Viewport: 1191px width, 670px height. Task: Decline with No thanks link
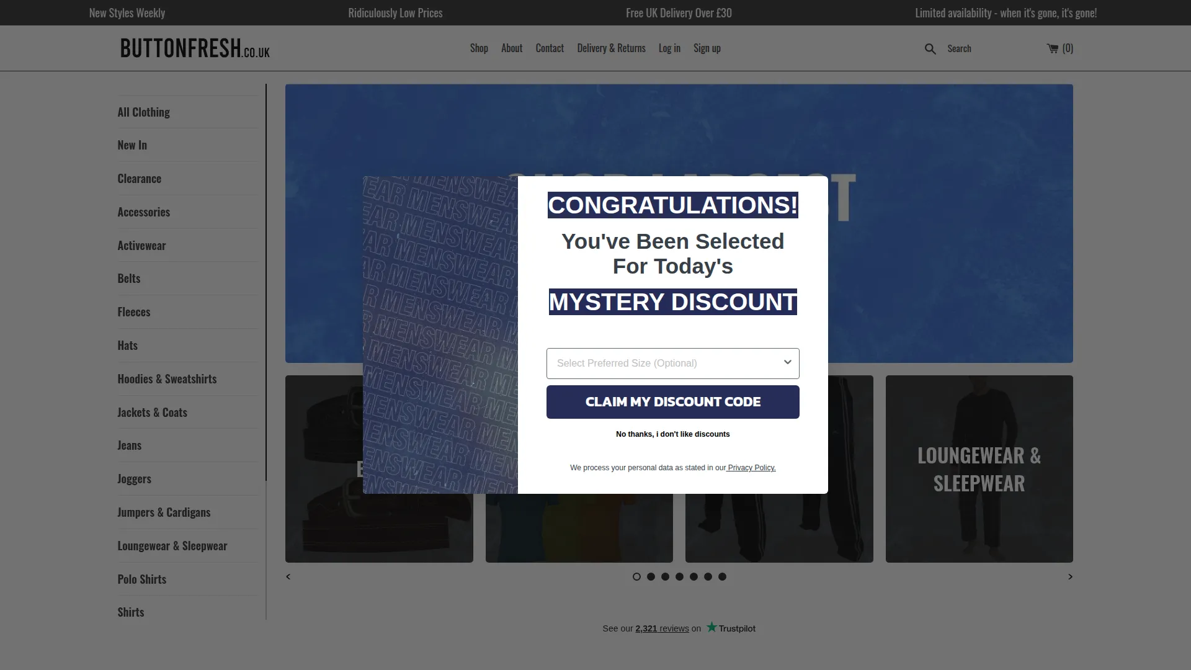coord(672,434)
